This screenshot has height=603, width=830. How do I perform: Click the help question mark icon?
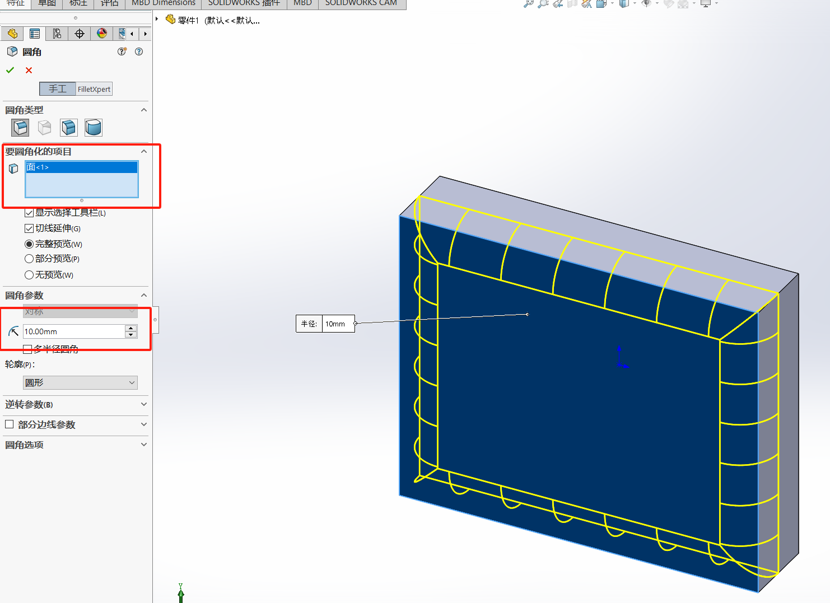coord(138,52)
